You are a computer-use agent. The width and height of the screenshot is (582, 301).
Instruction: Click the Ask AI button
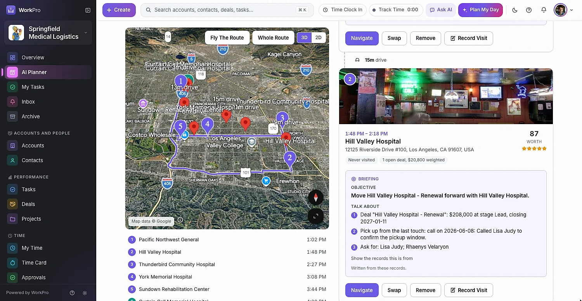tap(441, 10)
